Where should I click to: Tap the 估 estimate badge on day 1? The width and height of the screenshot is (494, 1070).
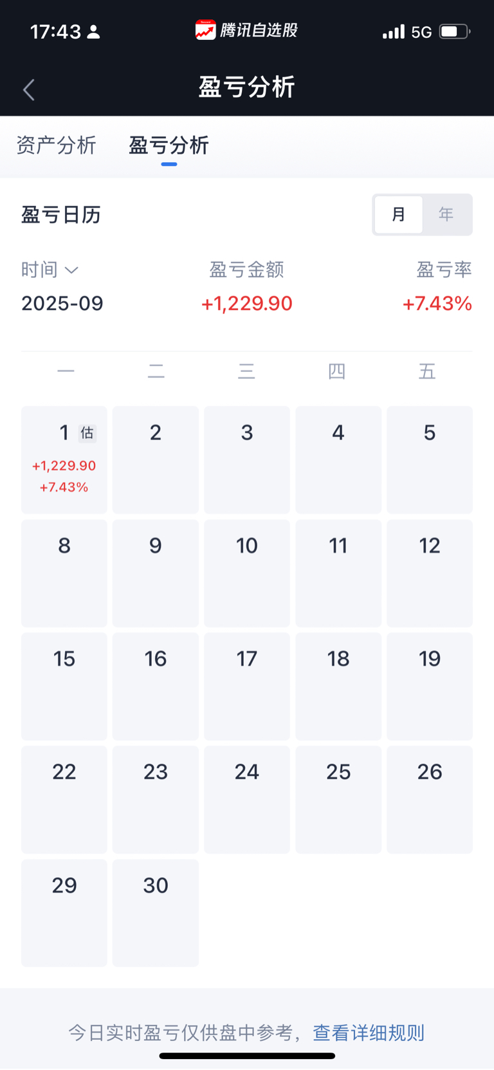coord(87,433)
